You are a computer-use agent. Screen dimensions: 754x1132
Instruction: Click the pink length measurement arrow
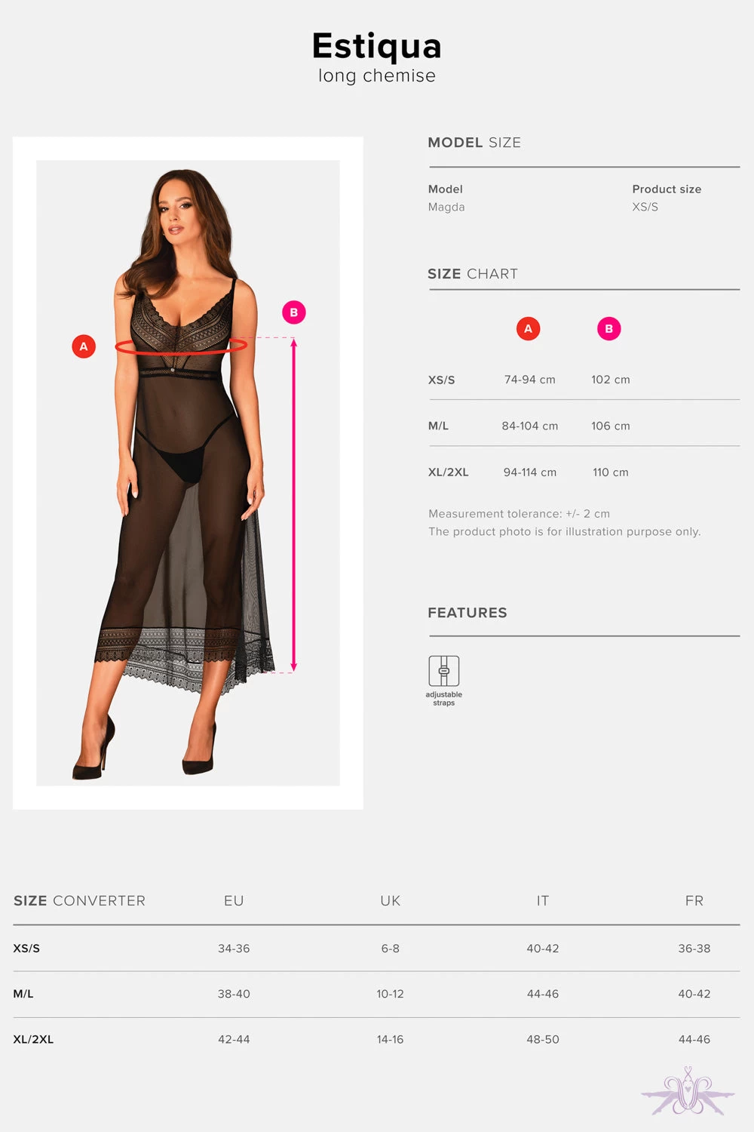[x=294, y=505]
